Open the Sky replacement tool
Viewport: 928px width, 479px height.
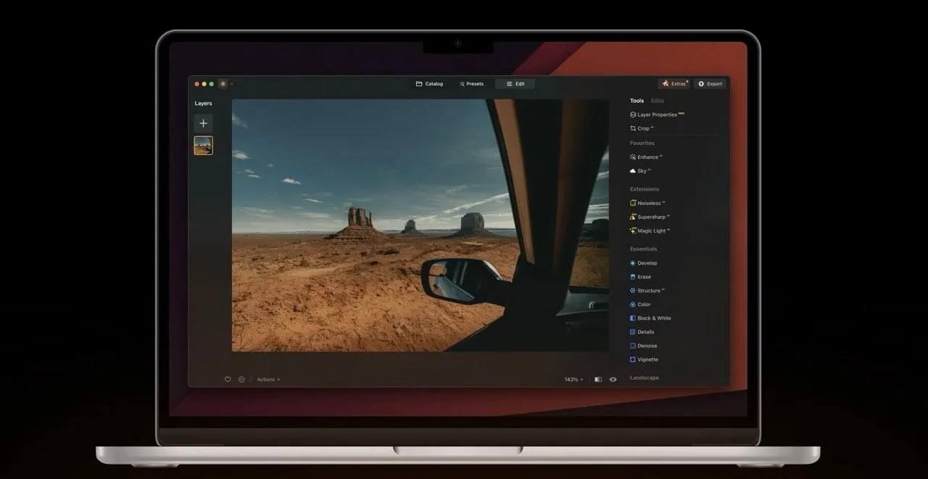click(641, 171)
